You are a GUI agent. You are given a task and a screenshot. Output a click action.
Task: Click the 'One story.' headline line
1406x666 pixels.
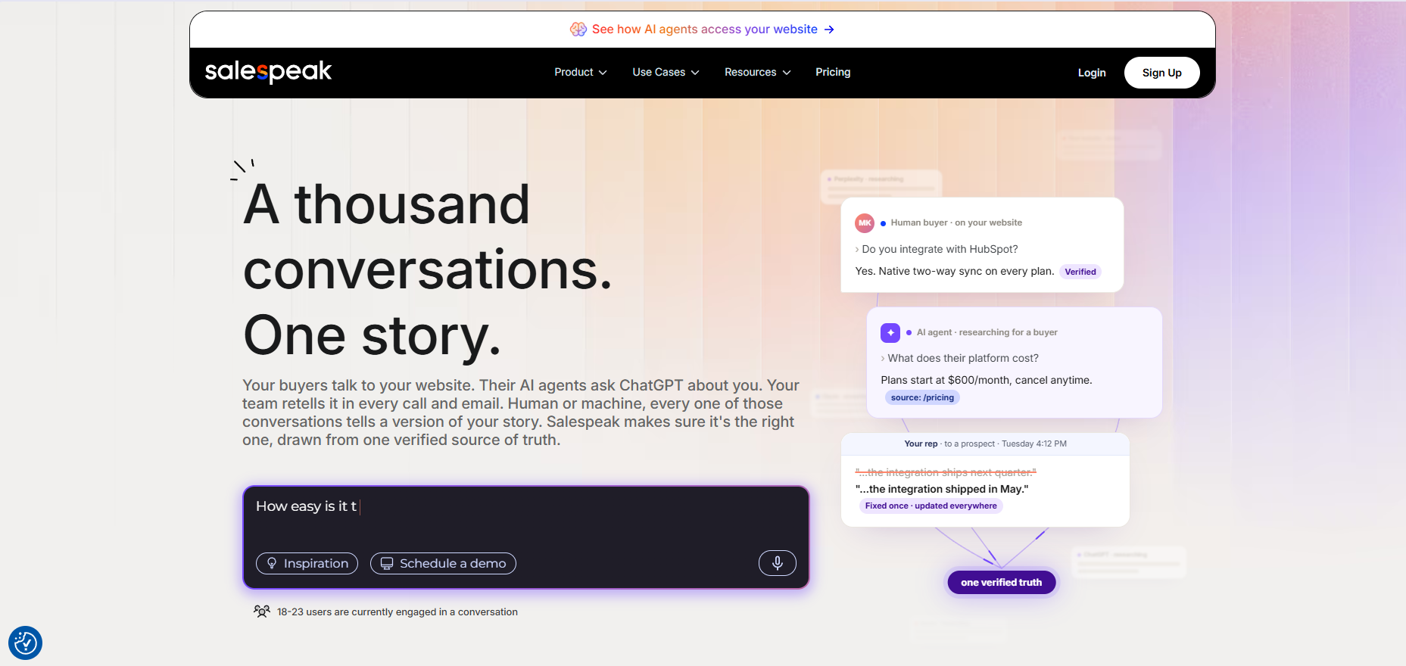click(x=372, y=335)
